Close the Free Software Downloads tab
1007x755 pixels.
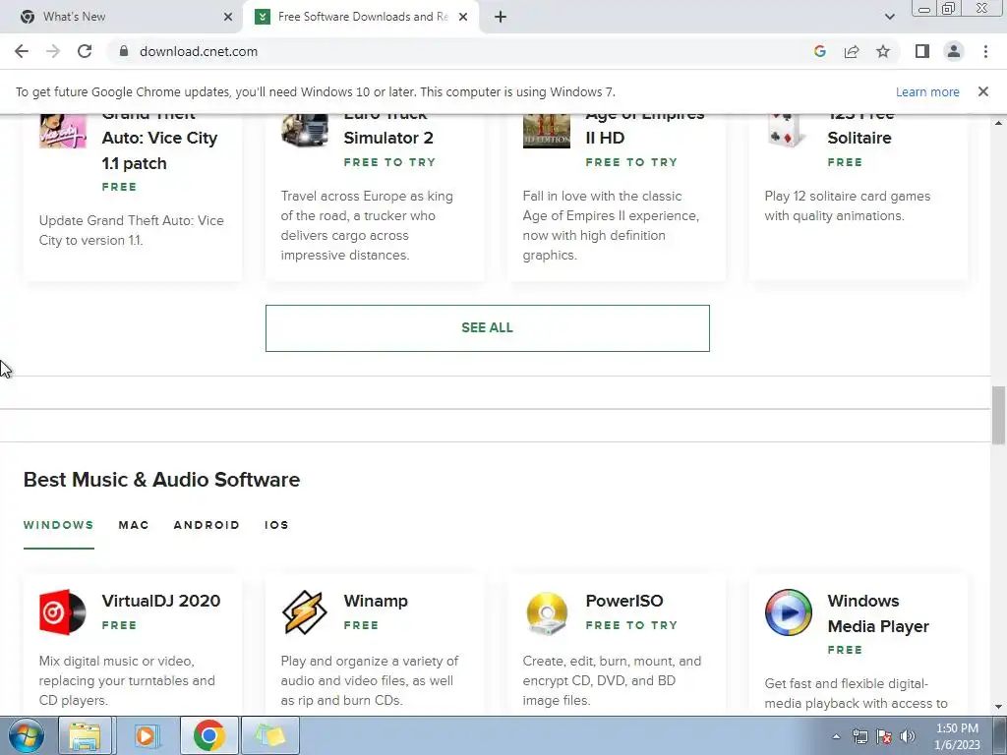[x=463, y=17]
